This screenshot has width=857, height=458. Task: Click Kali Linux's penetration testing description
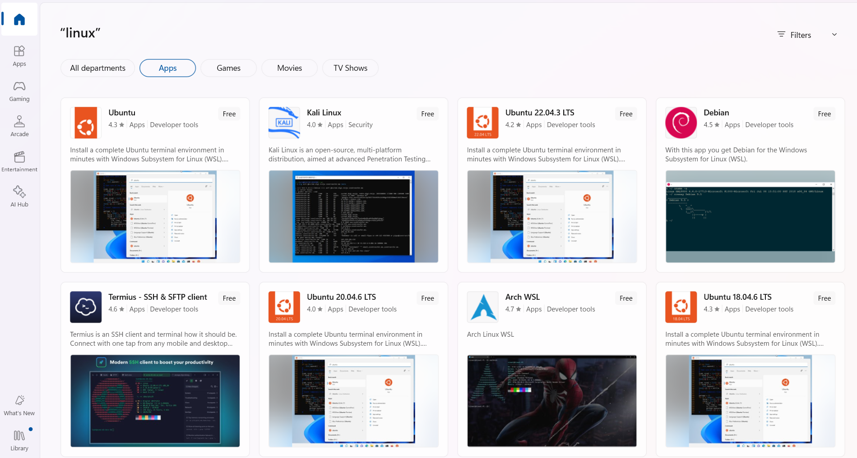coord(350,155)
